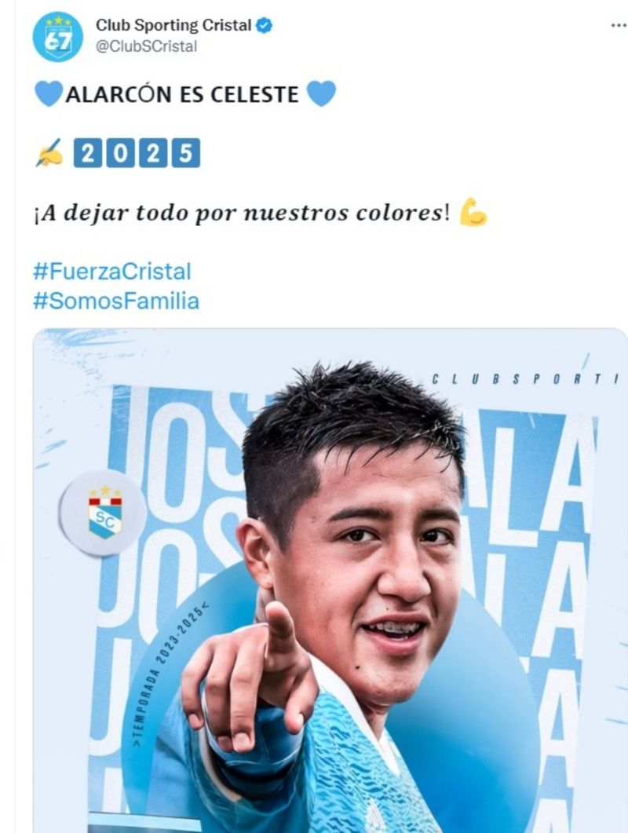Open the three-dot more options menu
The width and height of the screenshot is (628, 833).
point(619,25)
